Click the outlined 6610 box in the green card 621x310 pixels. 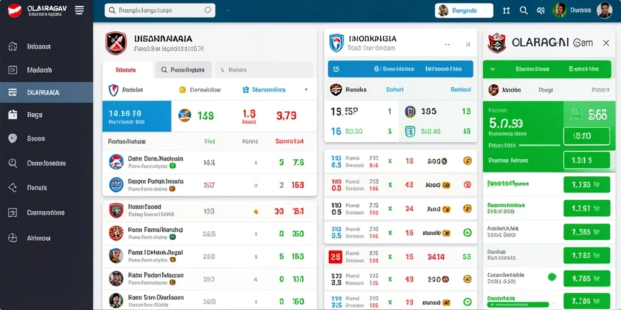coord(586,136)
